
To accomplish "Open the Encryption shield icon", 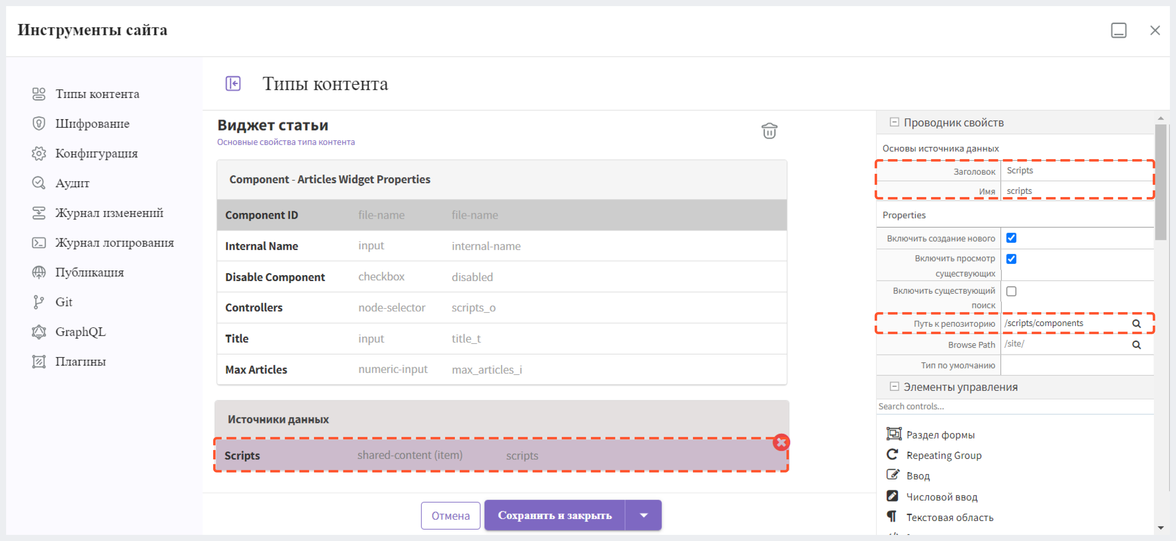I will pyautogui.click(x=39, y=124).
